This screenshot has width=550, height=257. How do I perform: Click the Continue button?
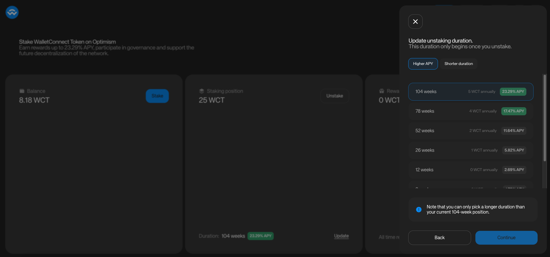point(506,238)
